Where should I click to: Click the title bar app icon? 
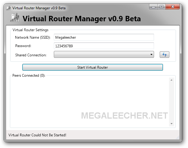(x=8, y=8)
